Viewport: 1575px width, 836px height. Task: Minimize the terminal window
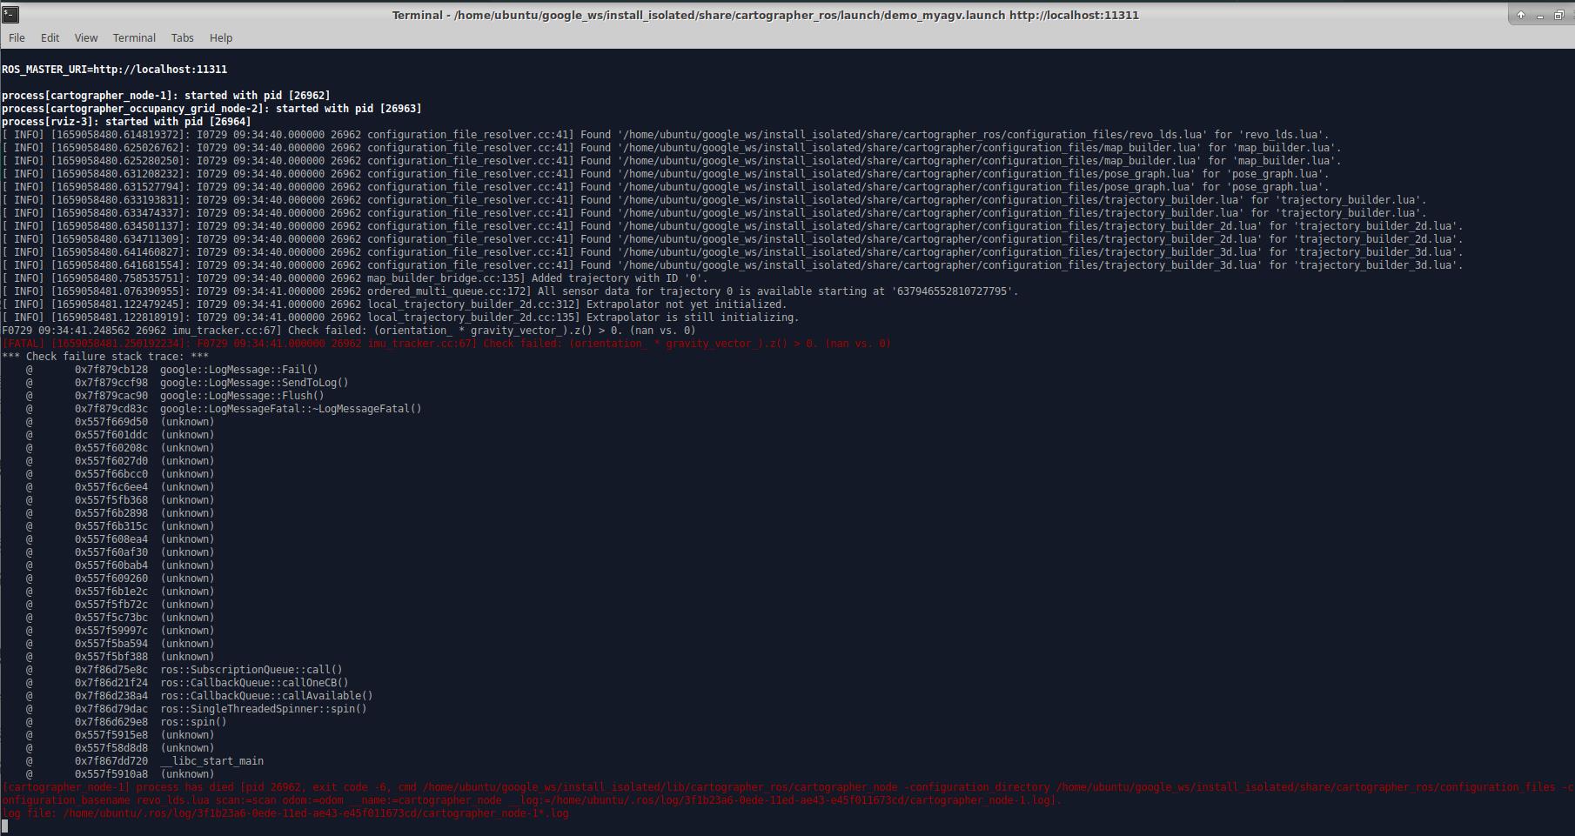1540,15
